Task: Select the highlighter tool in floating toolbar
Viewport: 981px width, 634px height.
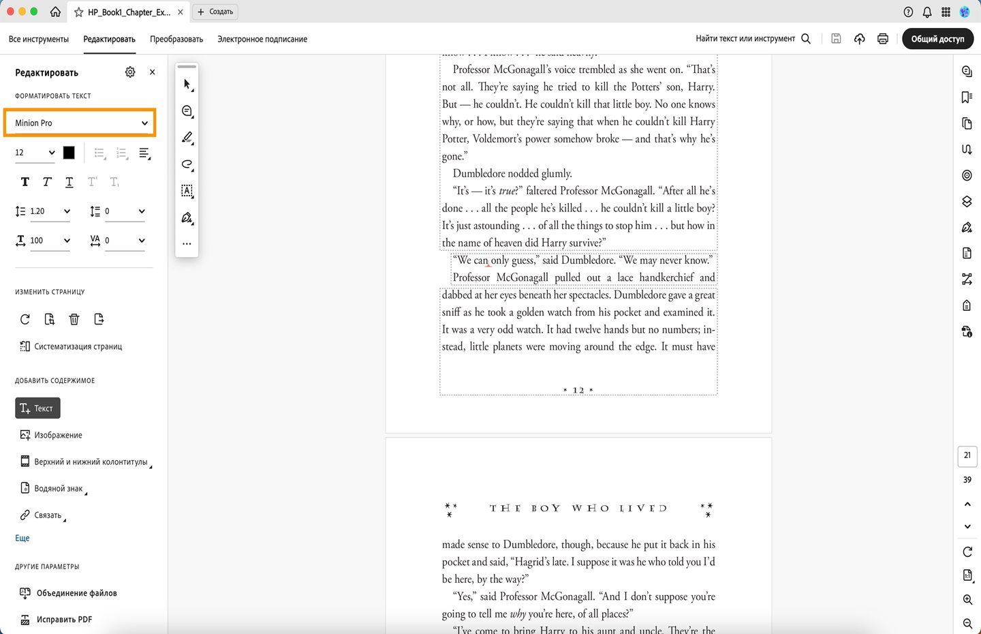Action: [x=187, y=138]
